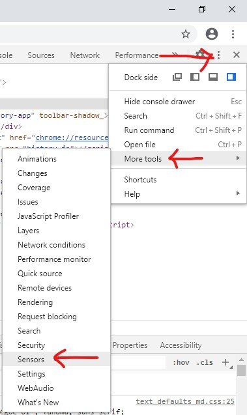Expand the More tools submenu
The width and height of the screenshot is (247, 415).
tap(178, 158)
